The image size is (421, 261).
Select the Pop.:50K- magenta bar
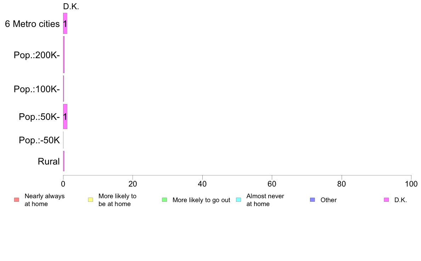point(65,117)
